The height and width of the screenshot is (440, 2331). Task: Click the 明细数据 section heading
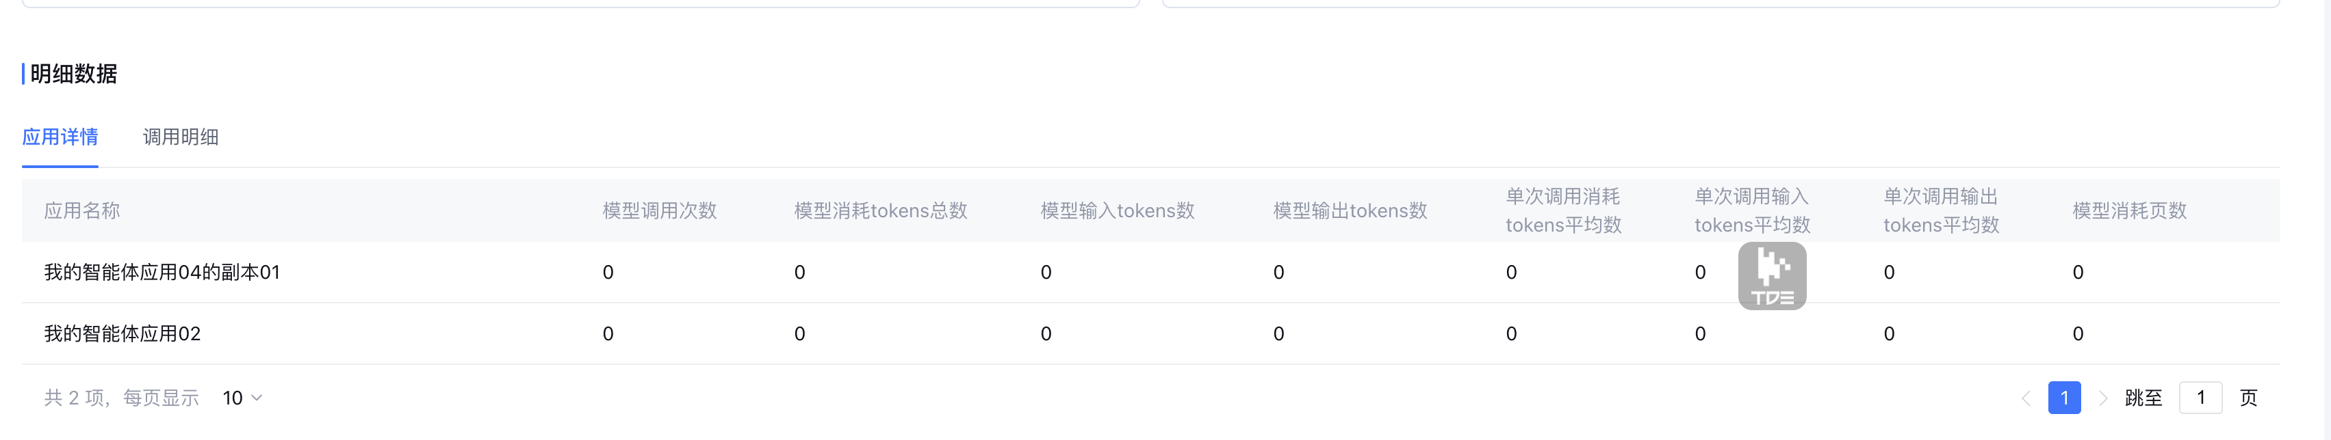73,74
